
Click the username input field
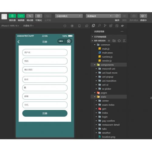pyautogui.click(x=45, y=52)
